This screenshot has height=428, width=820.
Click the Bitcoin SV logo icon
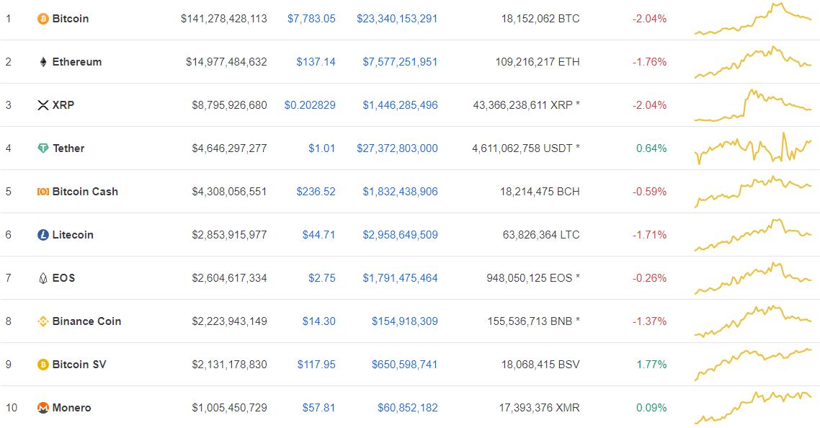pos(43,365)
